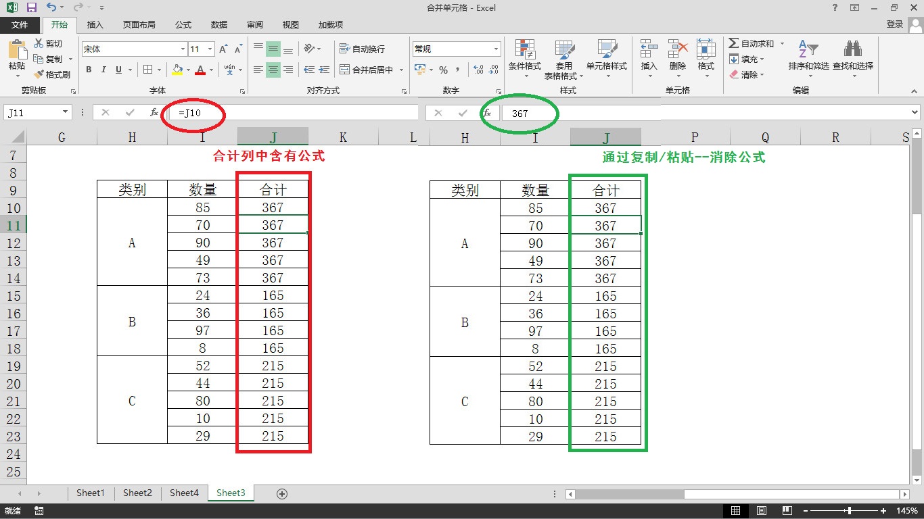Click the text Orientation icon
The width and height of the screenshot is (924, 519).
pyautogui.click(x=309, y=49)
